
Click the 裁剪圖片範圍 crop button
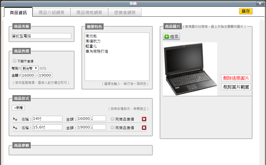[236, 87]
